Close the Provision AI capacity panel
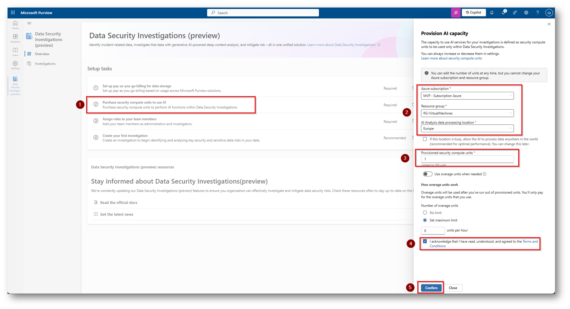 [549, 24]
